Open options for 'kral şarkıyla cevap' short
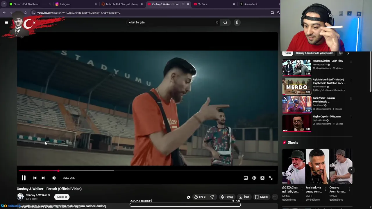 (325, 189)
